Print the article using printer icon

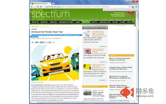click(32, 42)
